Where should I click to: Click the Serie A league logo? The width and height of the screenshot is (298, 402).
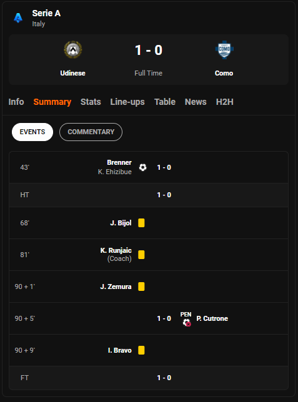coord(18,18)
